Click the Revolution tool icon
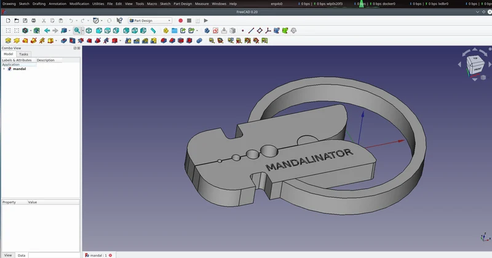The image size is (492, 258). click(17, 41)
